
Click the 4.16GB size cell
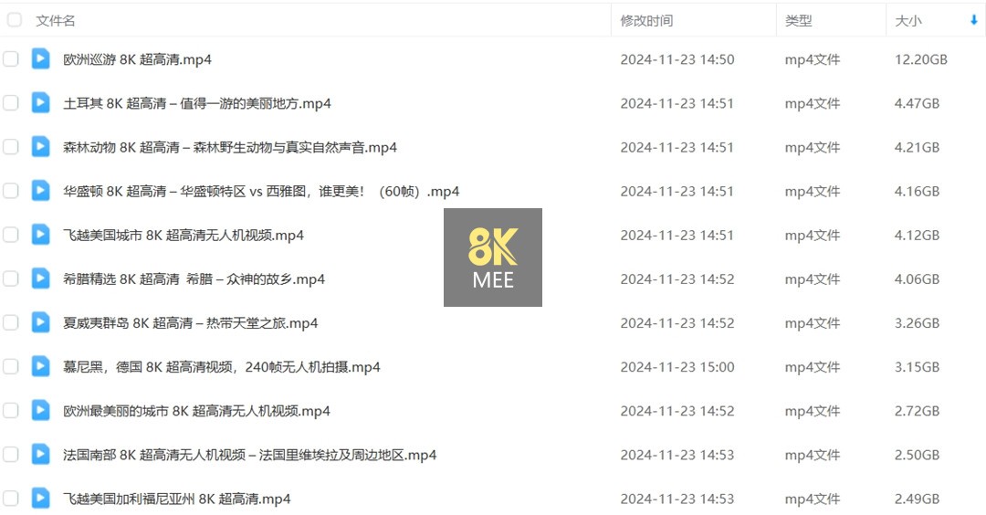point(917,191)
